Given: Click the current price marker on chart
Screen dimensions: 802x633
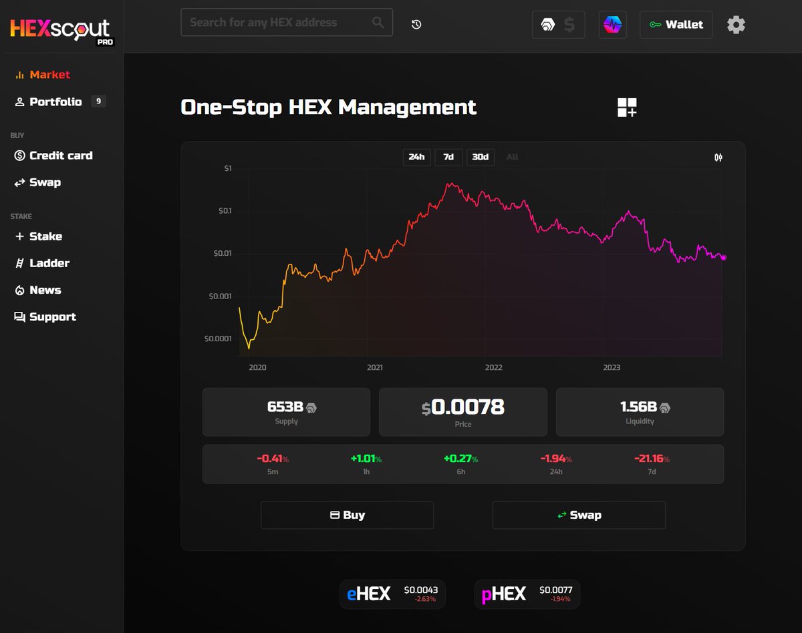Looking at the screenshot, I should 723,258.
